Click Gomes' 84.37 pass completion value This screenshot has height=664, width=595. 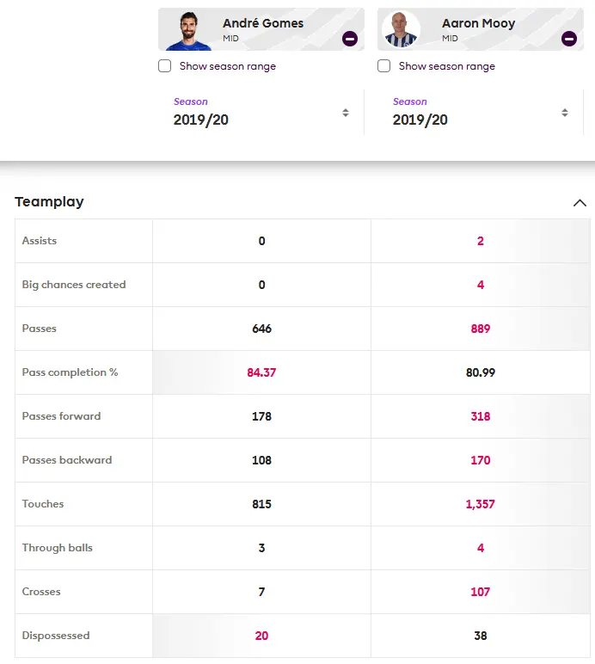261,372
